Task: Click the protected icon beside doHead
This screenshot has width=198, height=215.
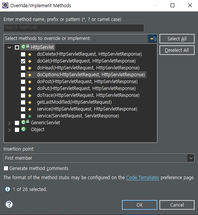Action: click(x=30, y=68)
